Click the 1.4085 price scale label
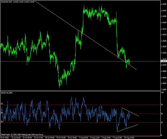 tap(164, 71)
